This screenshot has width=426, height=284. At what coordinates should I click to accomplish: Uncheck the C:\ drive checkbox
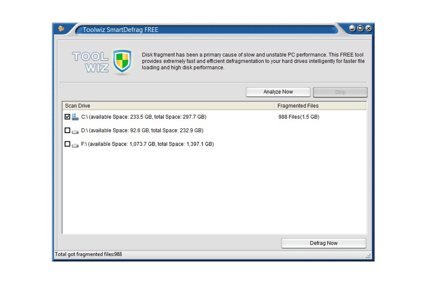67,117
